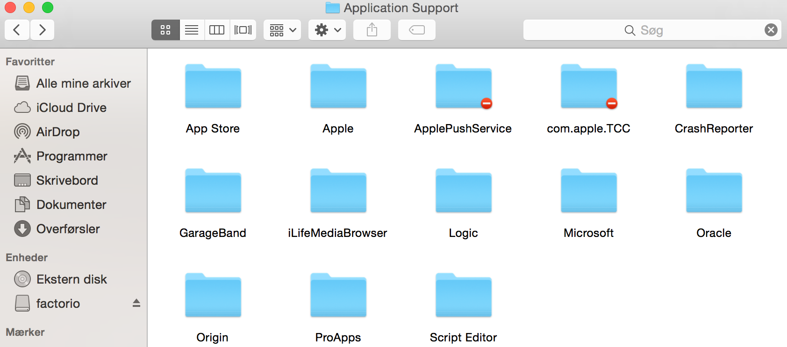Open iCloud Drive in sidebar
Screen dimensions: 787x347
click(x=73, y=108)
